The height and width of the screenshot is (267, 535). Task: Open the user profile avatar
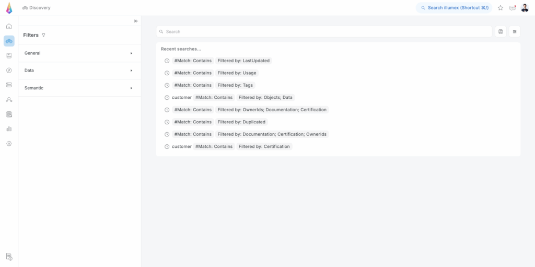click(525, 8)
